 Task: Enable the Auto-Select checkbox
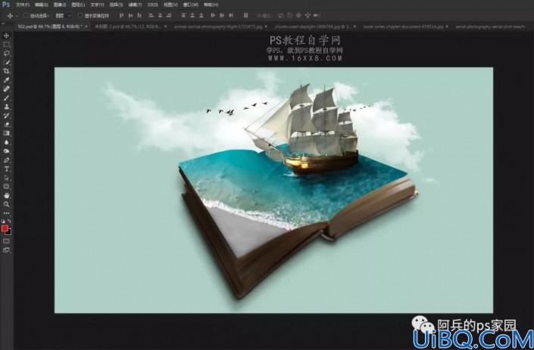point(26,16)
